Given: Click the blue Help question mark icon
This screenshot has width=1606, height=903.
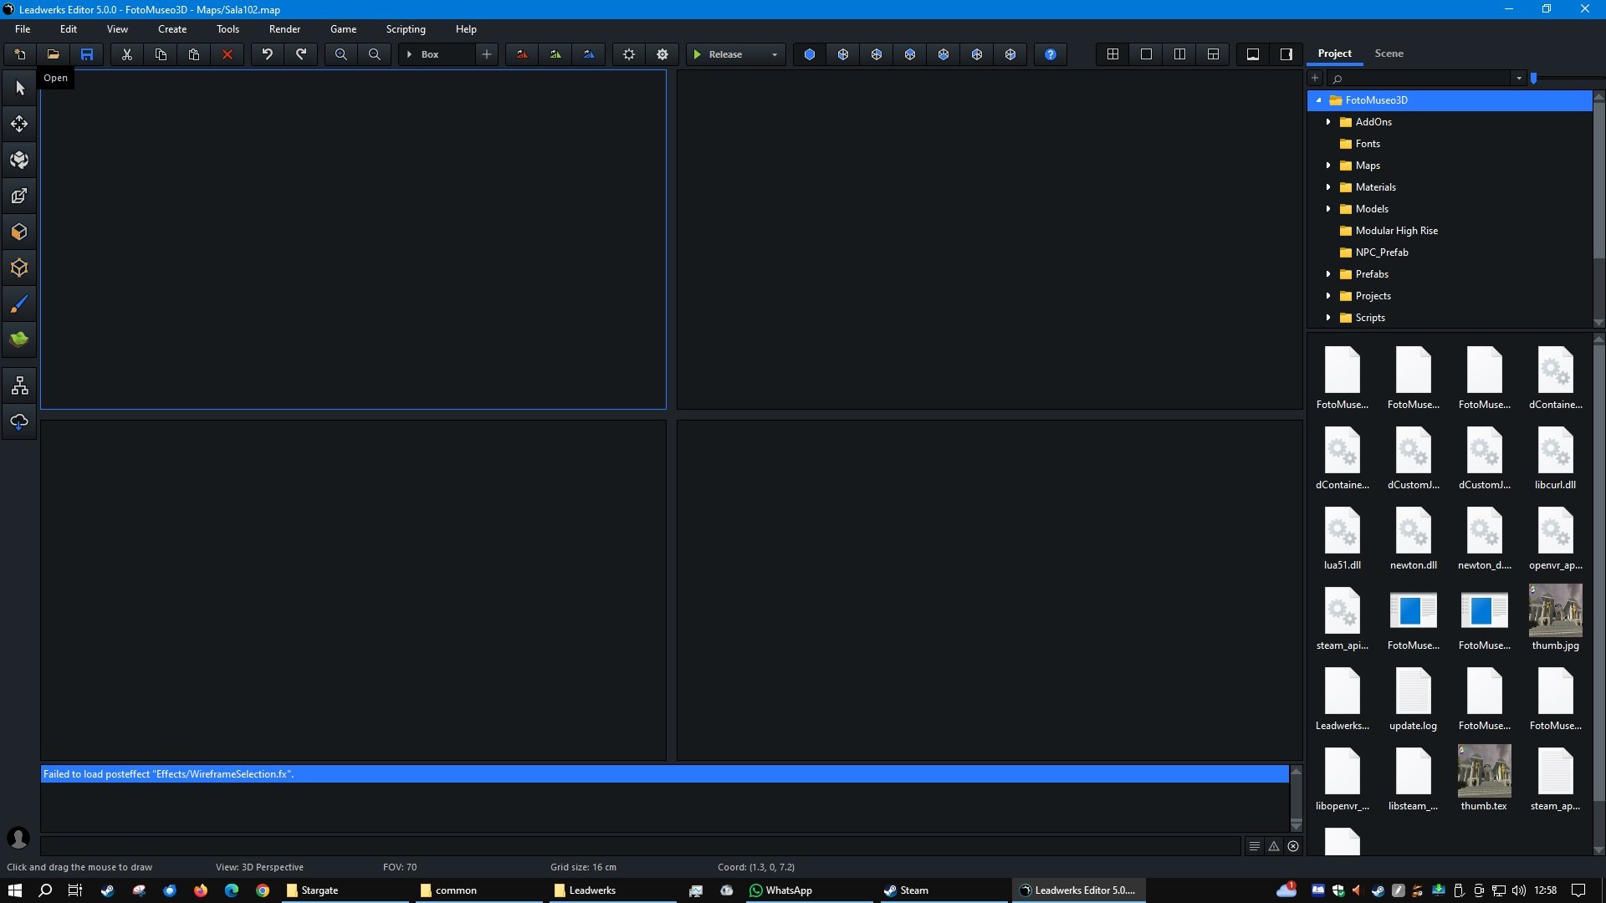Looking at the screenshot, I should (1051, 54).
